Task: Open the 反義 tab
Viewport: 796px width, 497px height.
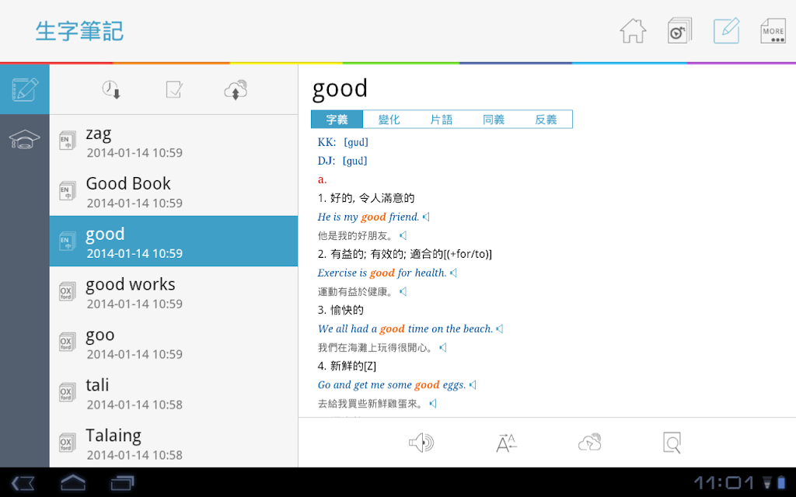Action: [x=546, y=120]
